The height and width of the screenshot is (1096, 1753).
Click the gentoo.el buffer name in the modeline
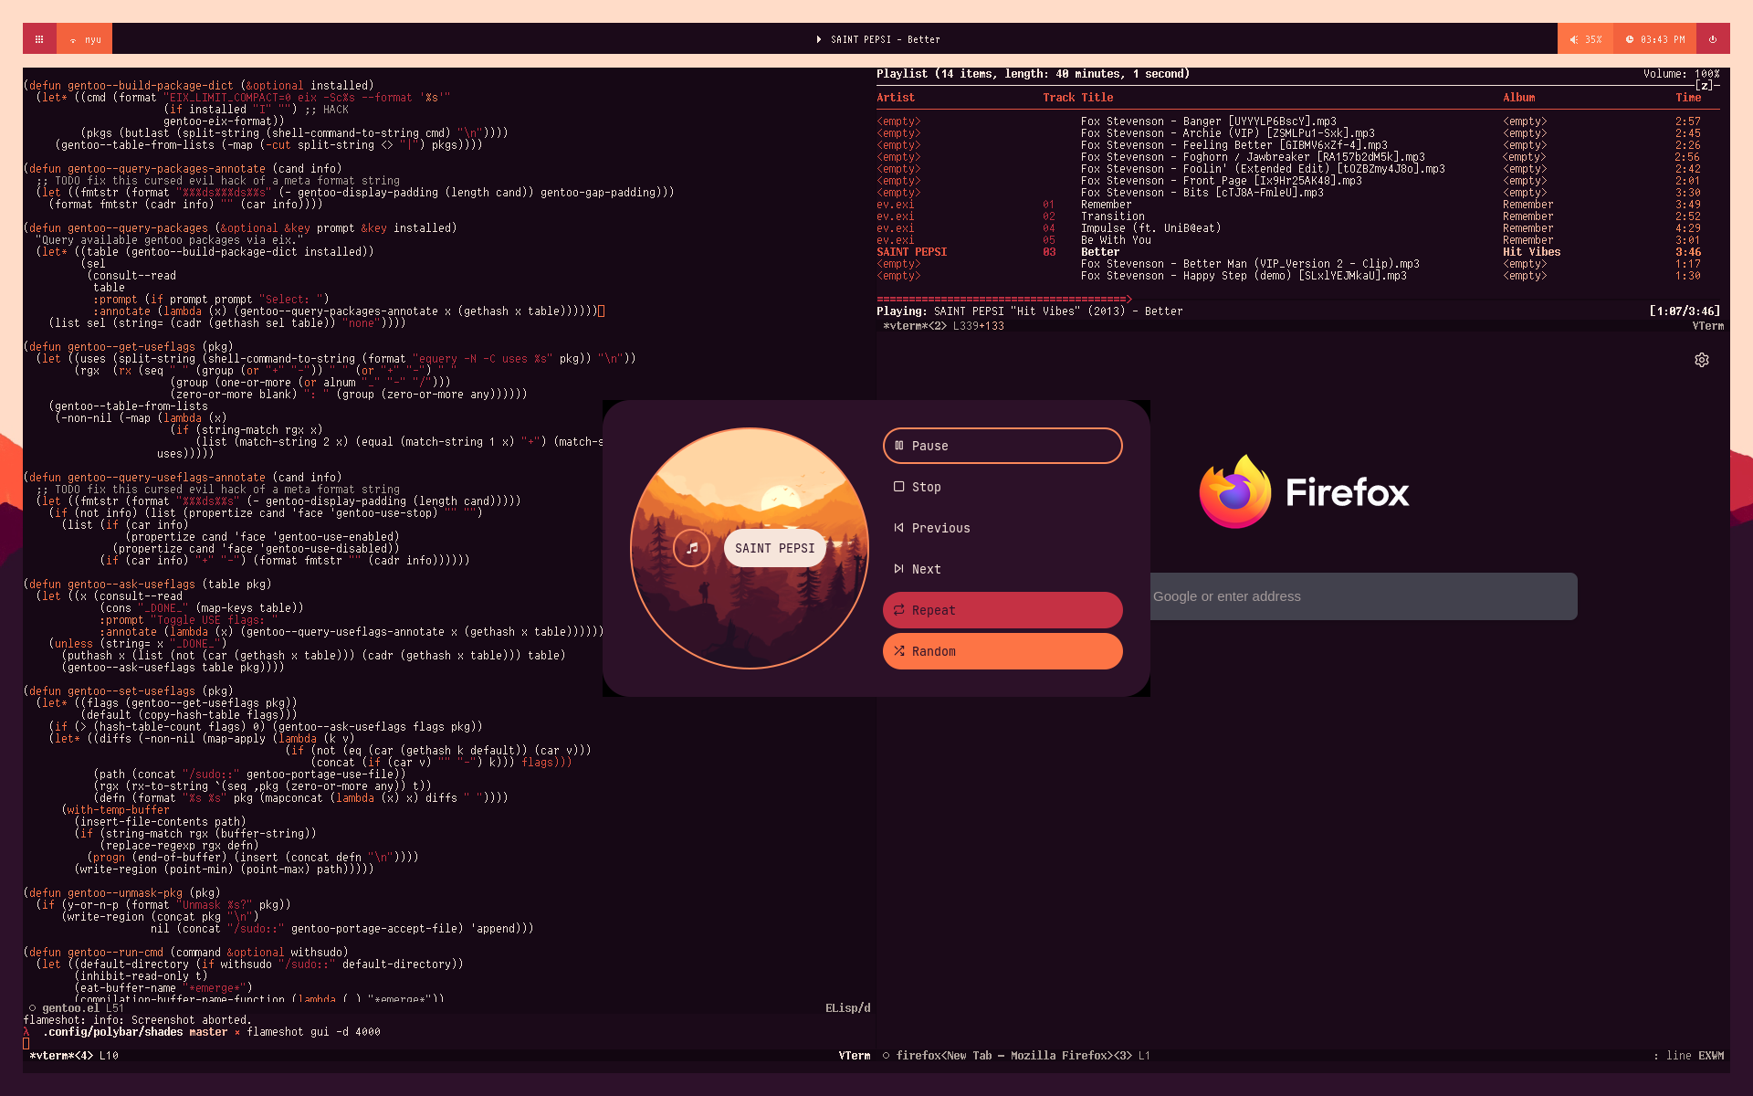coord(70,1008)
